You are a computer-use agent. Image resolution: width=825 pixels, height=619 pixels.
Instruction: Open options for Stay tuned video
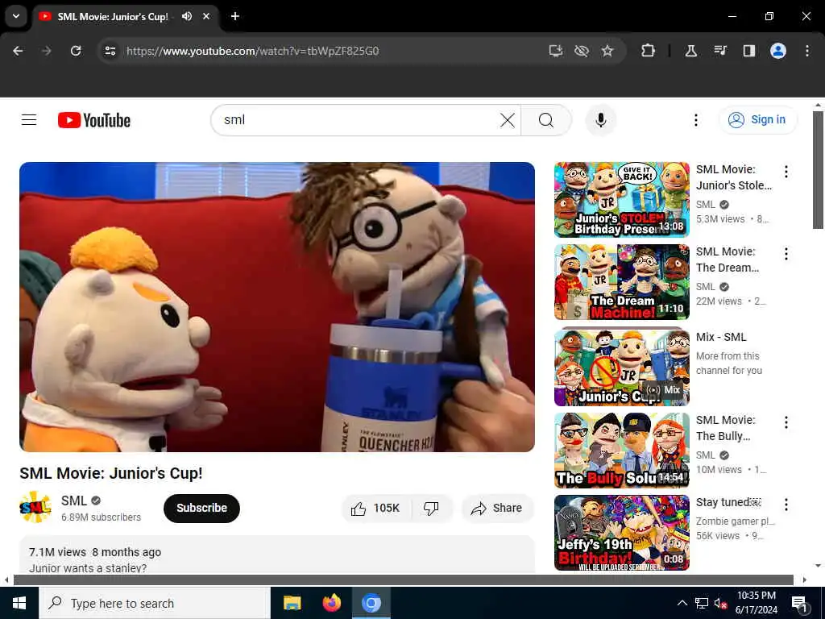point(786,505)
